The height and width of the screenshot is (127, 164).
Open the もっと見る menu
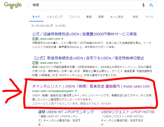click(117, 17)
